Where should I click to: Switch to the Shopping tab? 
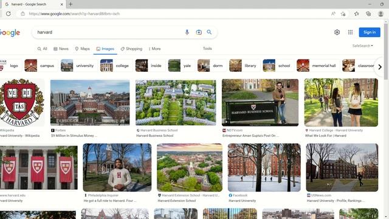click(x=131, y=49)
